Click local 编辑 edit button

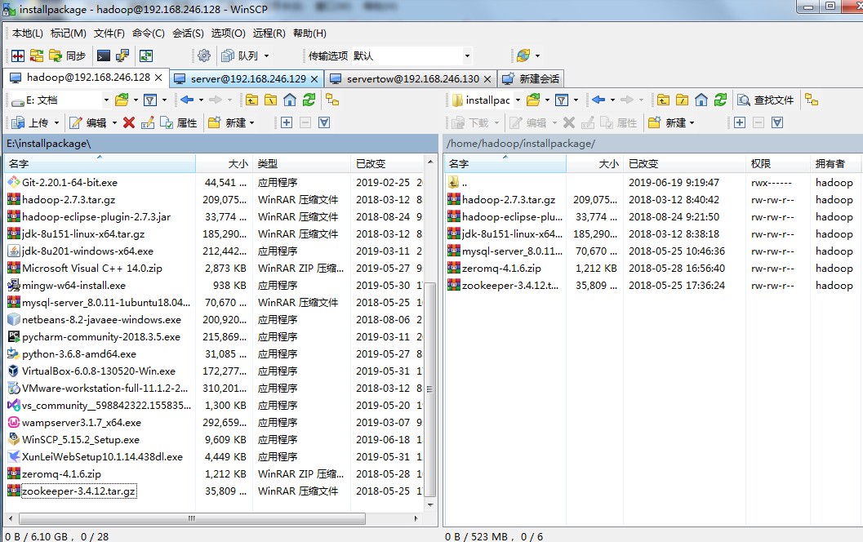point(88,122)
